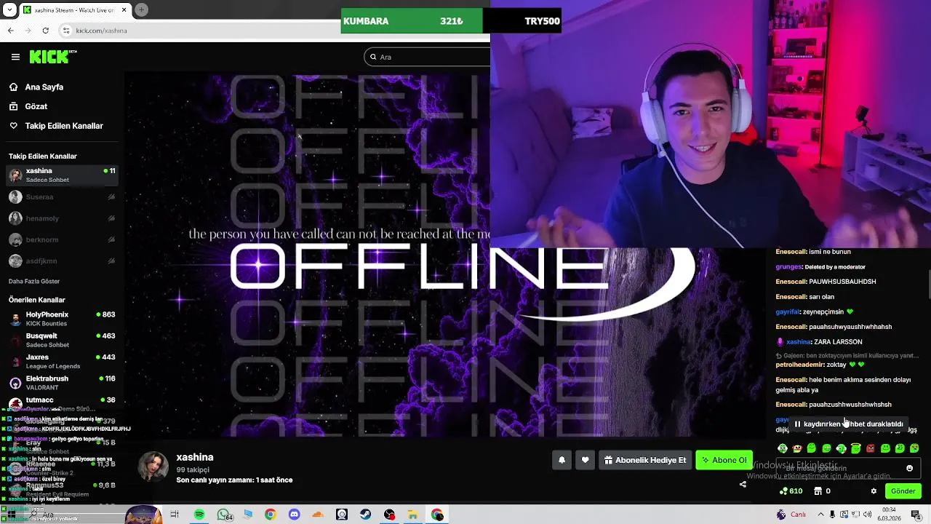
Task: Toggle the heart follow button
Action: tap(585, 460)
